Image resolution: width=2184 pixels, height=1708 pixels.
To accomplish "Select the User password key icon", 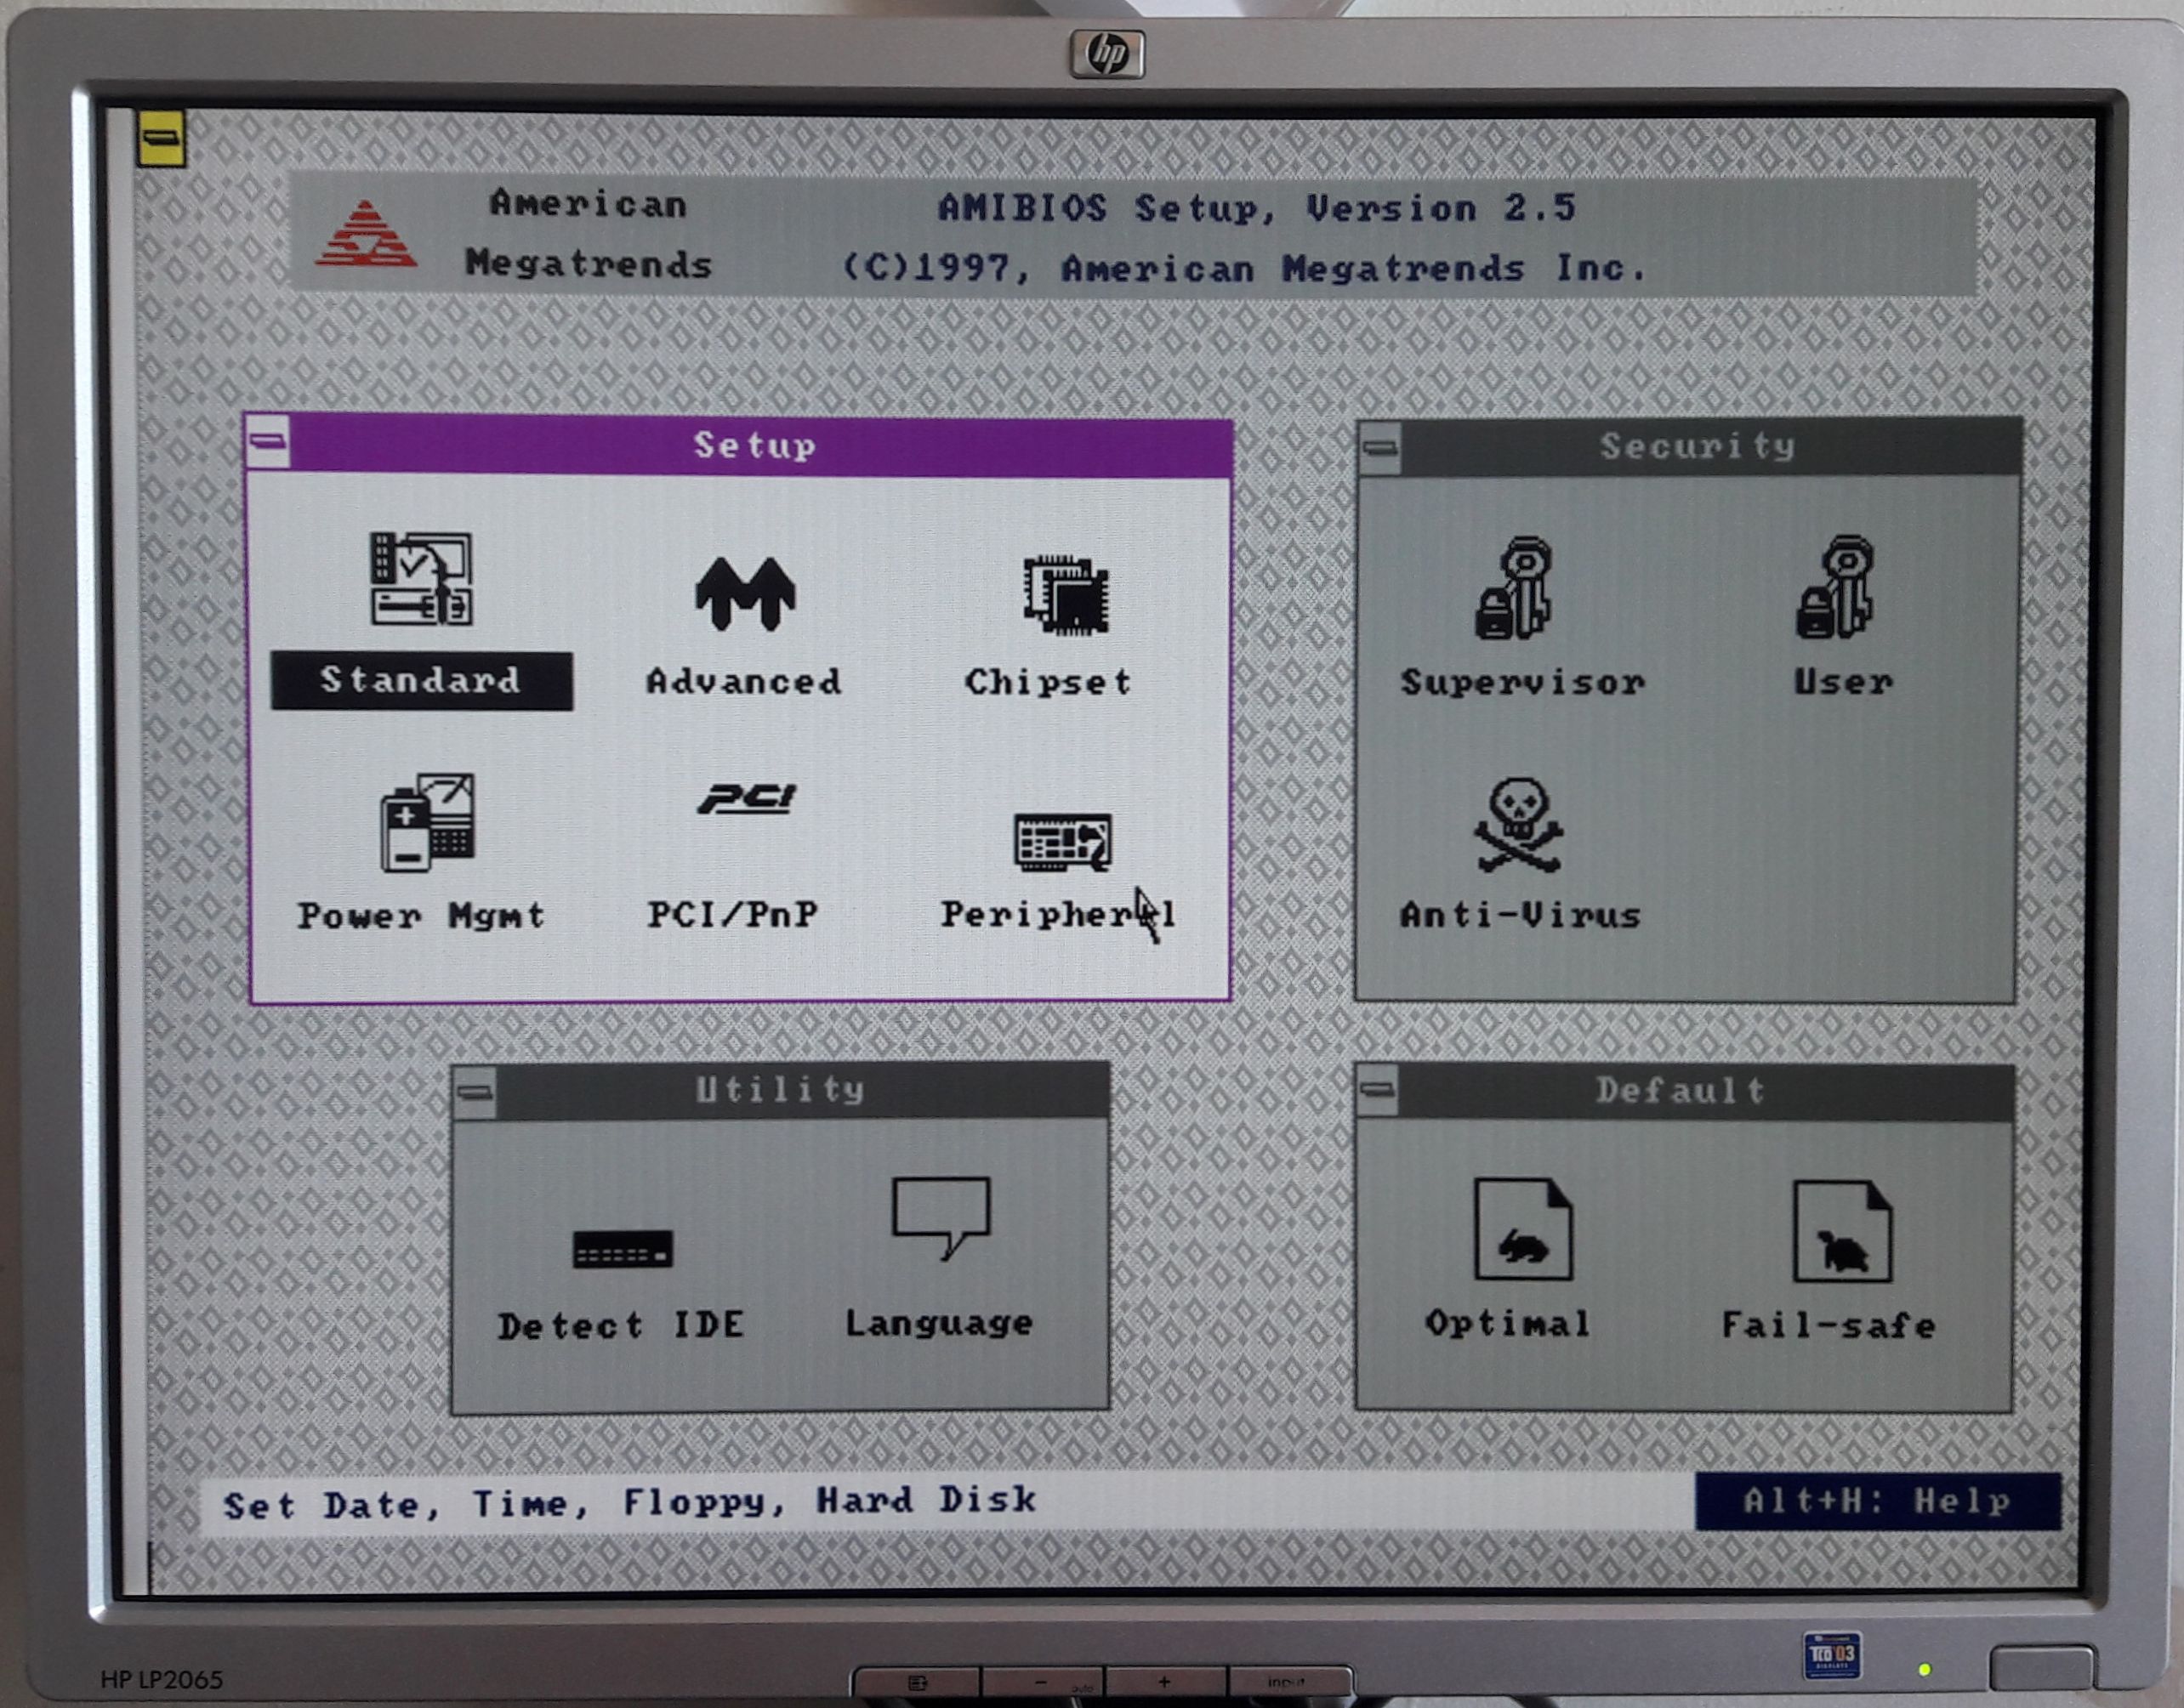I will [1836, 588].
